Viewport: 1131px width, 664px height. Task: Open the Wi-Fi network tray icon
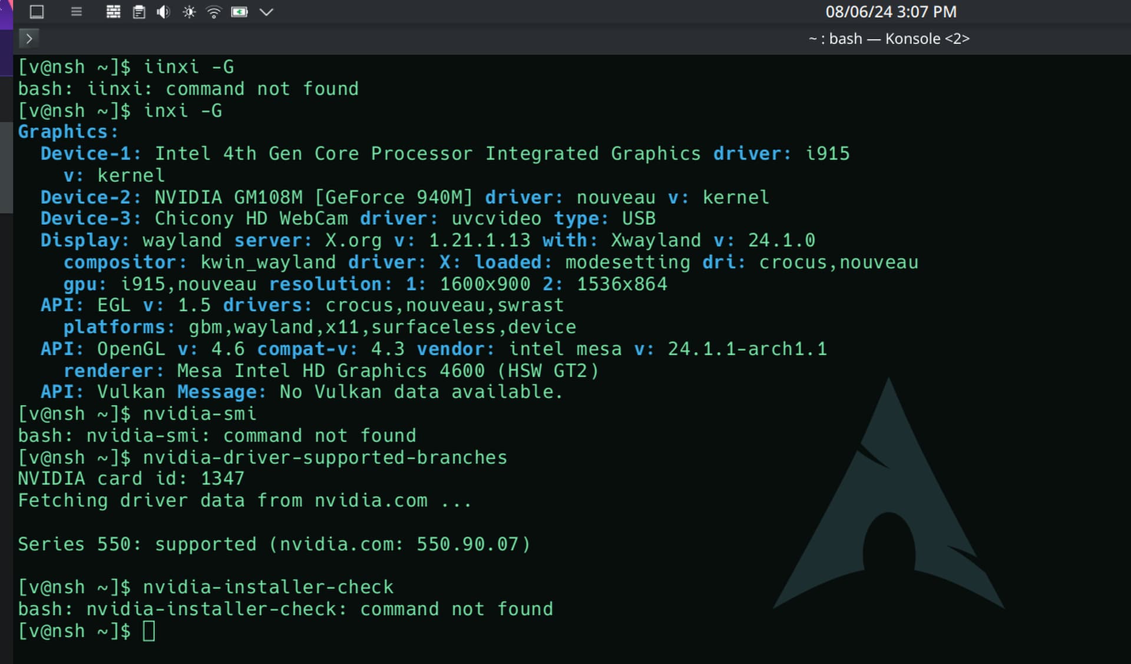point(214,12)
